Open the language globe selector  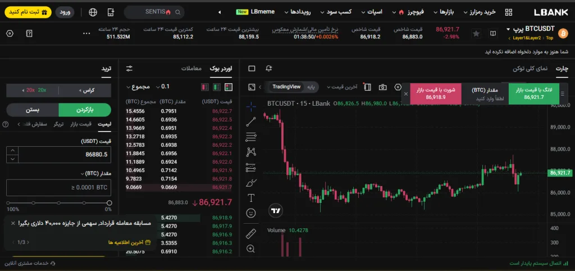click(93, 12)
